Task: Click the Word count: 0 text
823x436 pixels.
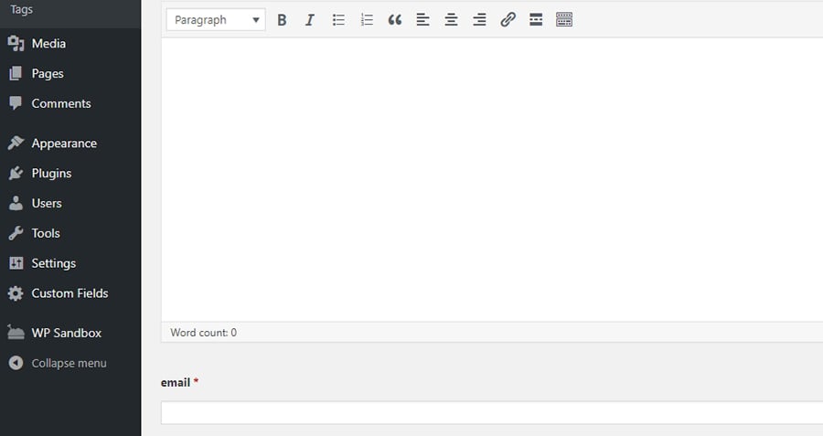Action: point(204,333)
